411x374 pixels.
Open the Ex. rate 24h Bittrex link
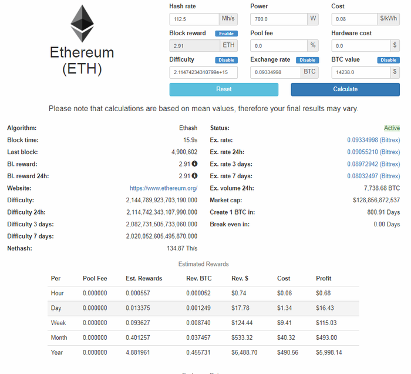tap(373, 152)
